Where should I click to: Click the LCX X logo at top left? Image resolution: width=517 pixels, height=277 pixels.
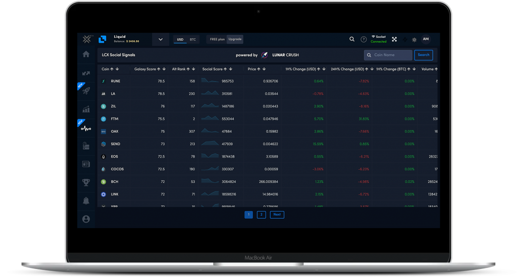click(x=87, y=39)
